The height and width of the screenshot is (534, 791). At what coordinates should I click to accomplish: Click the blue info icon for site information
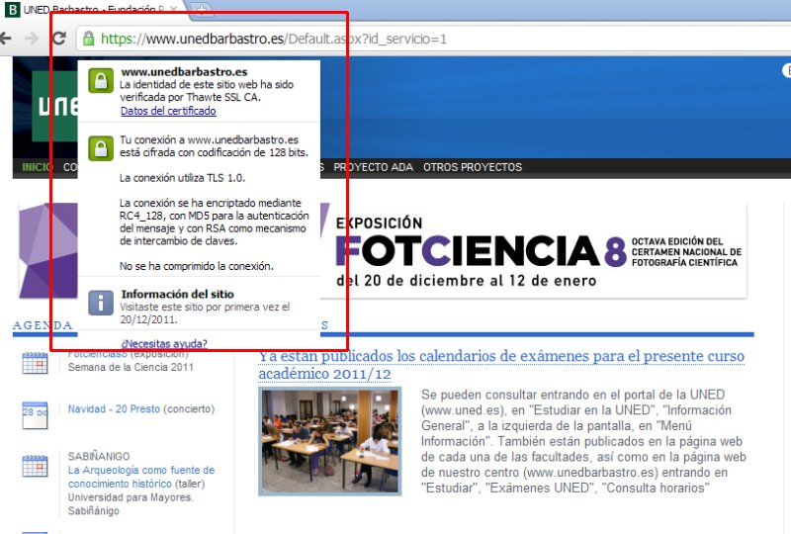tap(100, 303)
